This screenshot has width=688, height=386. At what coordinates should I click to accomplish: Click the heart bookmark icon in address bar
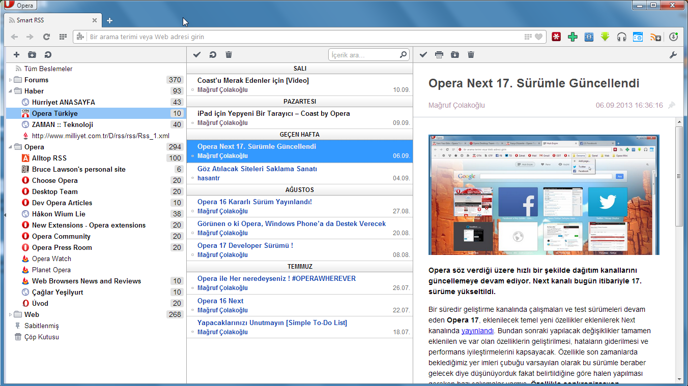click(x=539, y=37)
